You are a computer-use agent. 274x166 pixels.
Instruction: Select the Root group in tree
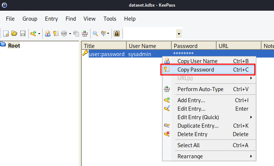click(14, 45)
